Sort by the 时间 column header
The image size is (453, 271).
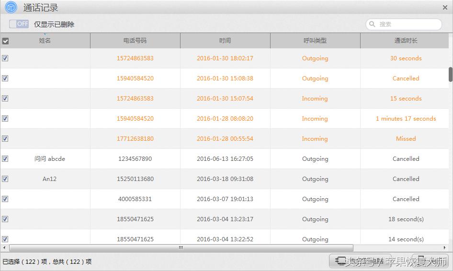pos(225,41)
